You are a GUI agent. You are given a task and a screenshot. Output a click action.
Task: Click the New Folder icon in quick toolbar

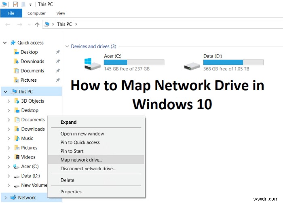click(x=23, y=4)
